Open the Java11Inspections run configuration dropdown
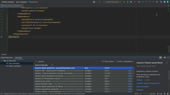Image resolution: width=170 pixels, height=95 pixels. pos(112,2)
